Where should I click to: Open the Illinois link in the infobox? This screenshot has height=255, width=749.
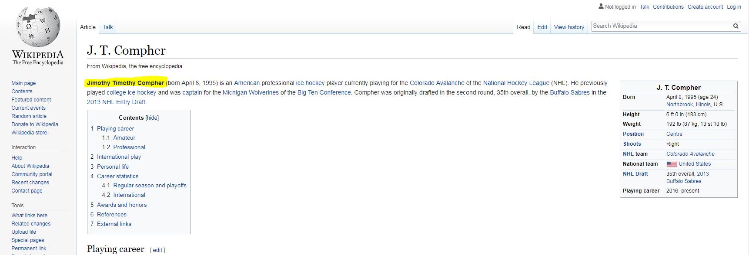click(703, 105)
